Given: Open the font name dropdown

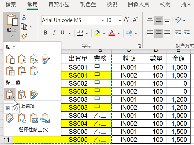Looking at the screenshot, I should click(x=103, y=20).
